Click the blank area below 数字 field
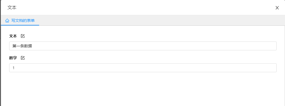 coord(143,89)
